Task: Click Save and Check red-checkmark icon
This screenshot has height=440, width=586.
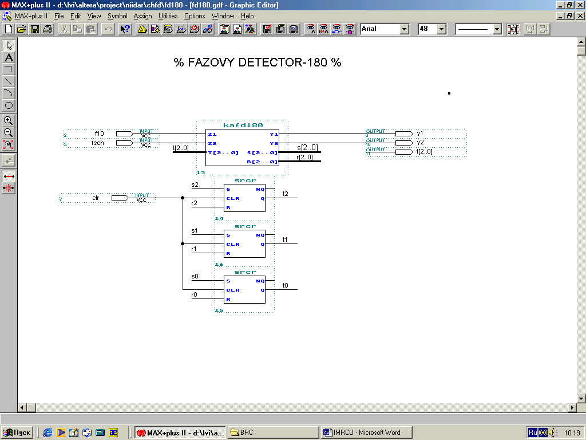Action: tap(267, 29)
